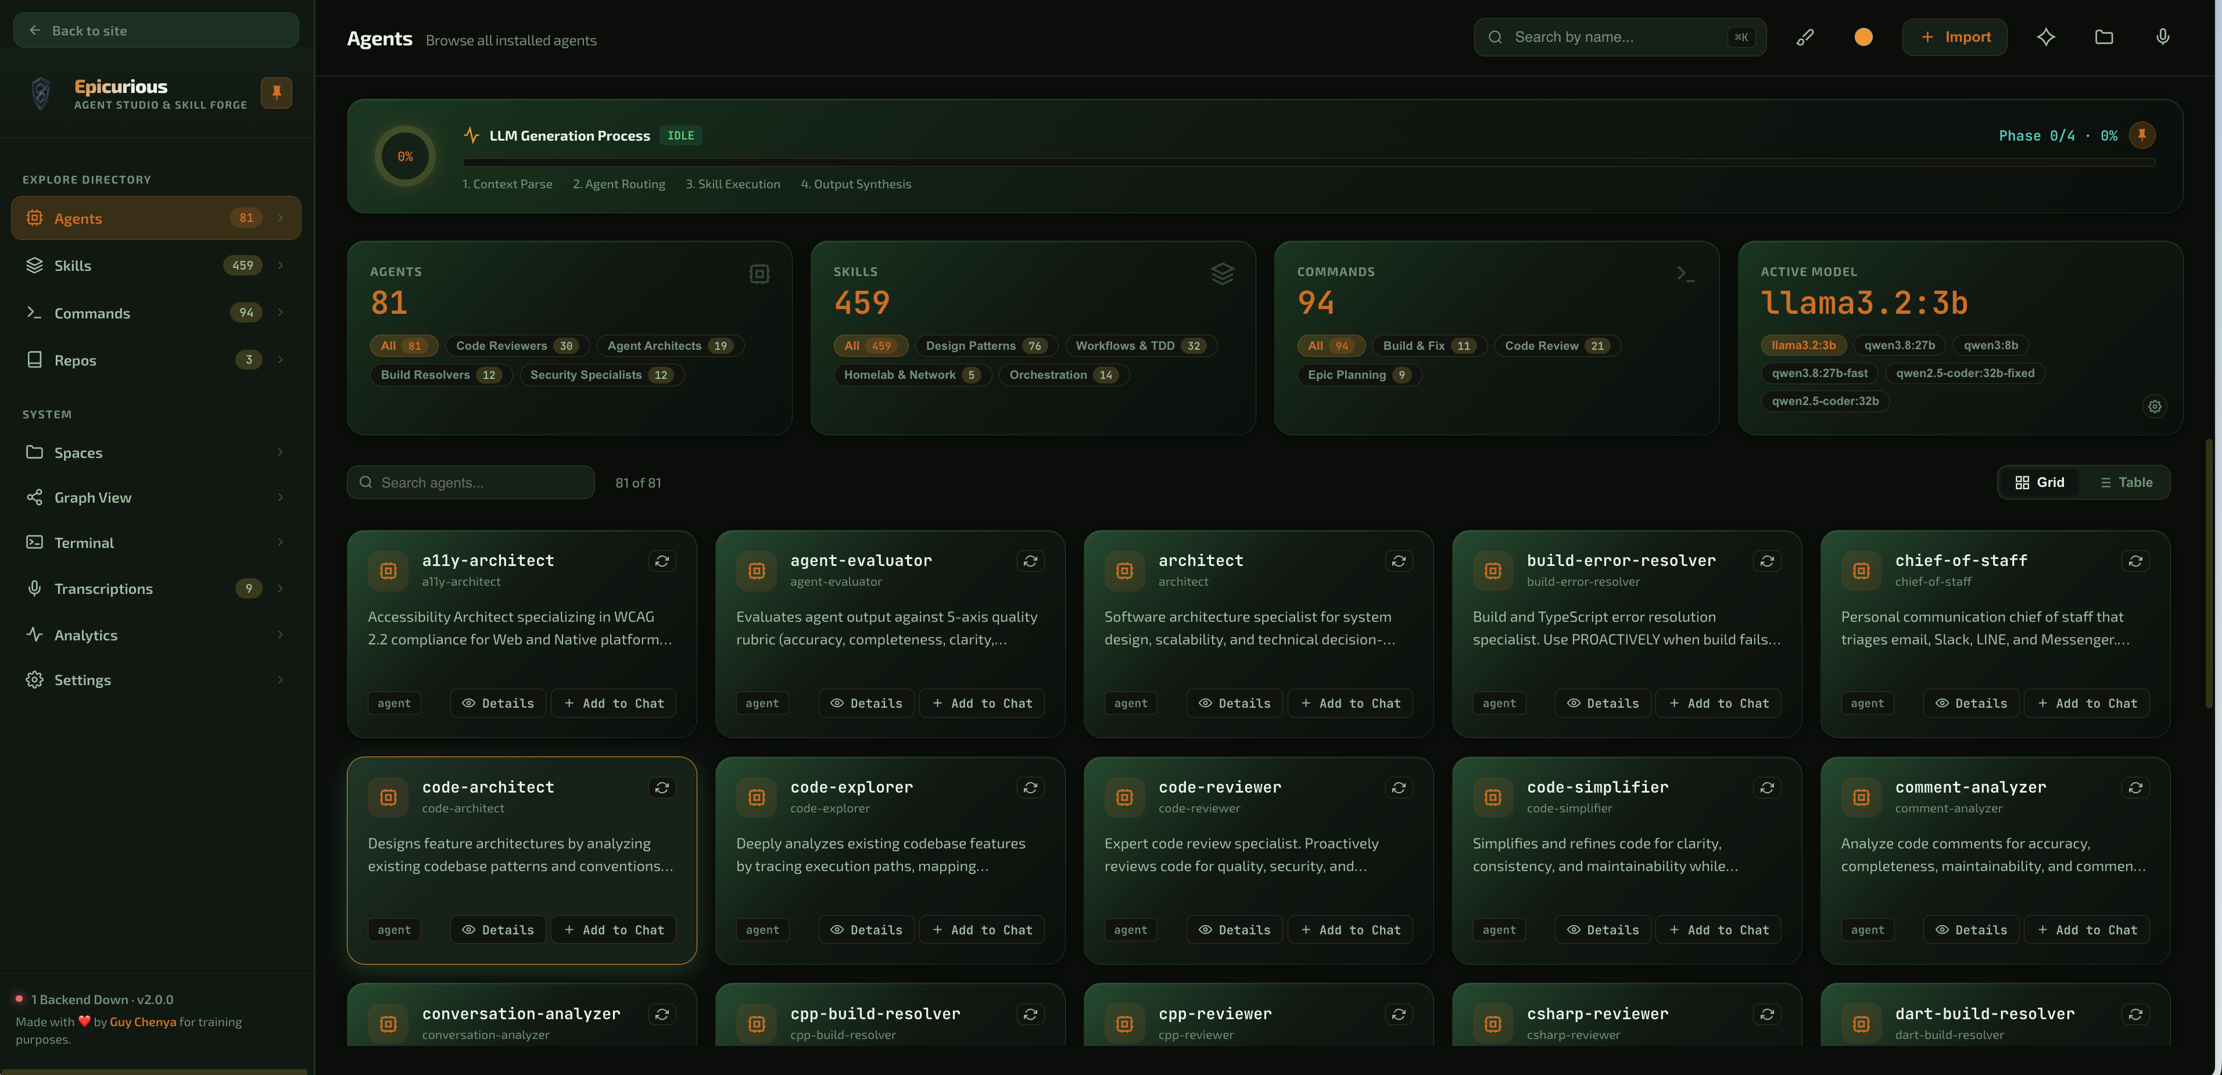Expand Terminal sidebar chevron
The image size is (2222, 1075).
[280, 542]
